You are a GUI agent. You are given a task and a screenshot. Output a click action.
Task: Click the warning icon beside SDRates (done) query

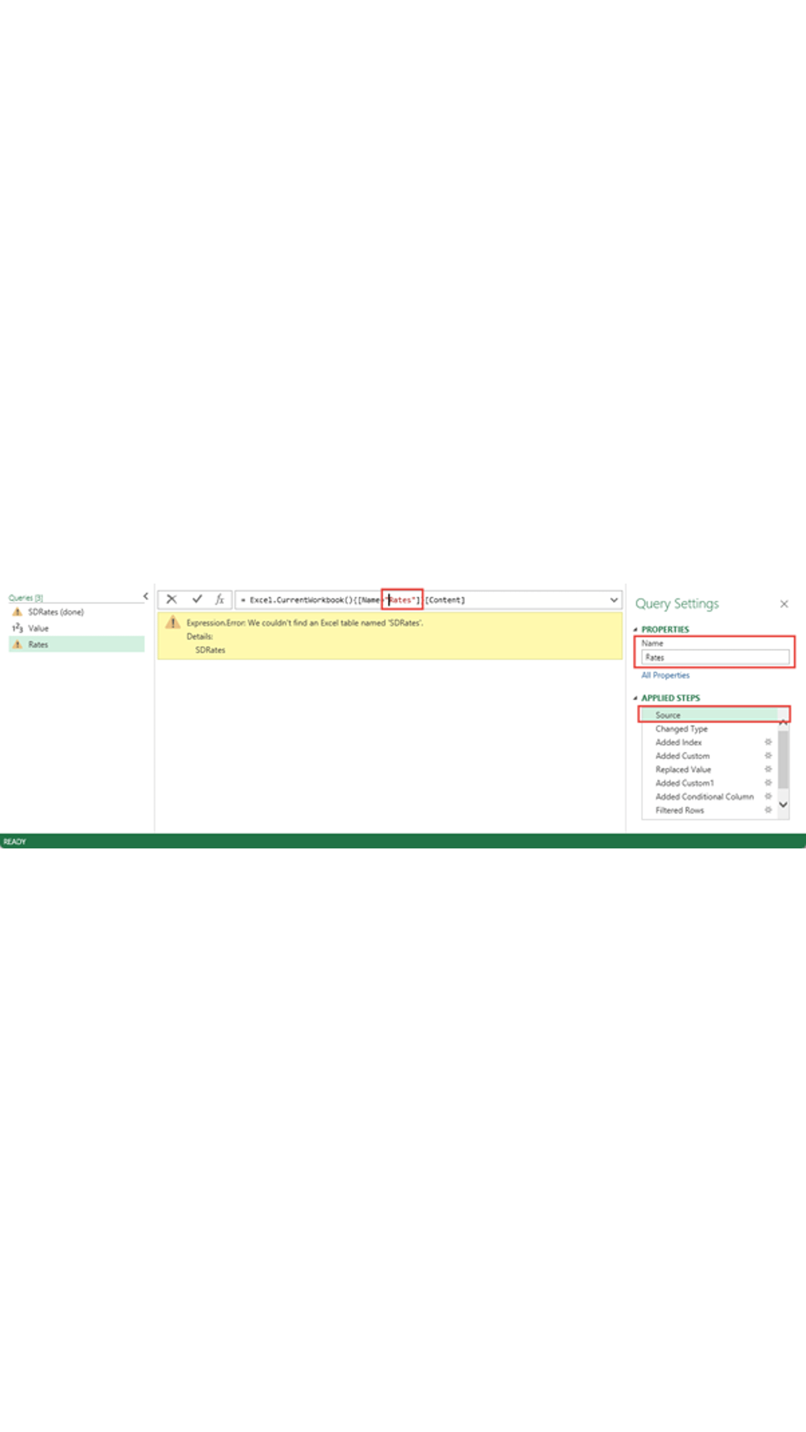17,611
